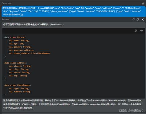146x114 pixels.
Task: Click the 'val address: Address,' line
Action: [x=21, y=50]
